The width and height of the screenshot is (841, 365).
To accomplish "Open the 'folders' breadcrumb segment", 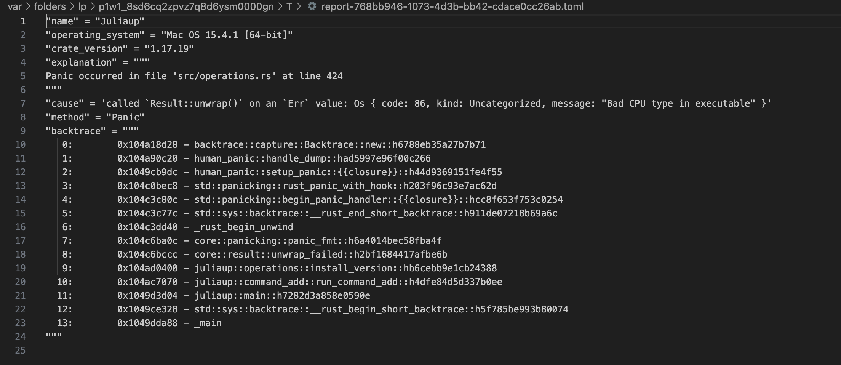I will click(50, 6).
